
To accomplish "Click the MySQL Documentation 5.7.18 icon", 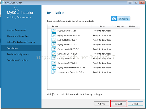I will [54, 68].
